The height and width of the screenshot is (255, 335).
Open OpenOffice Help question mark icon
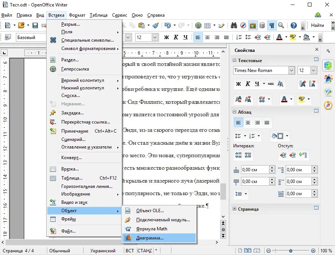(x=294, y=25)
